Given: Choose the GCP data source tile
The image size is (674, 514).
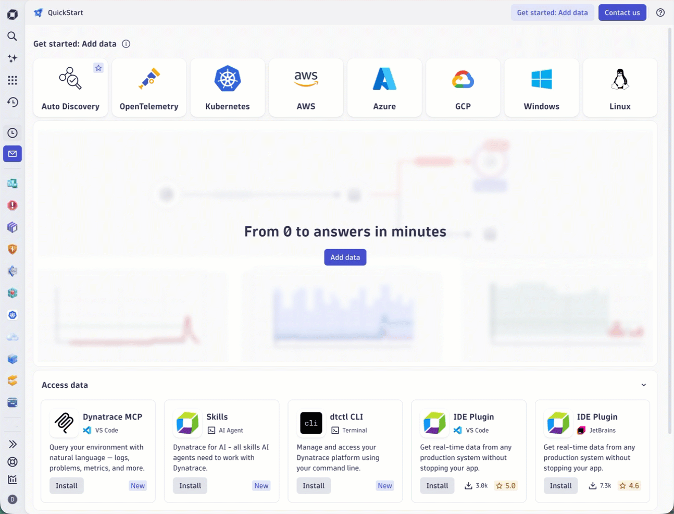Looking at the screenshot, I should pos(463,88).
